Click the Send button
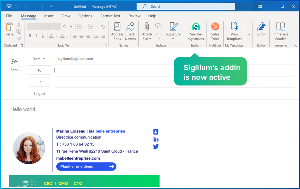The image size is (300, 189). tap(14, 65)
